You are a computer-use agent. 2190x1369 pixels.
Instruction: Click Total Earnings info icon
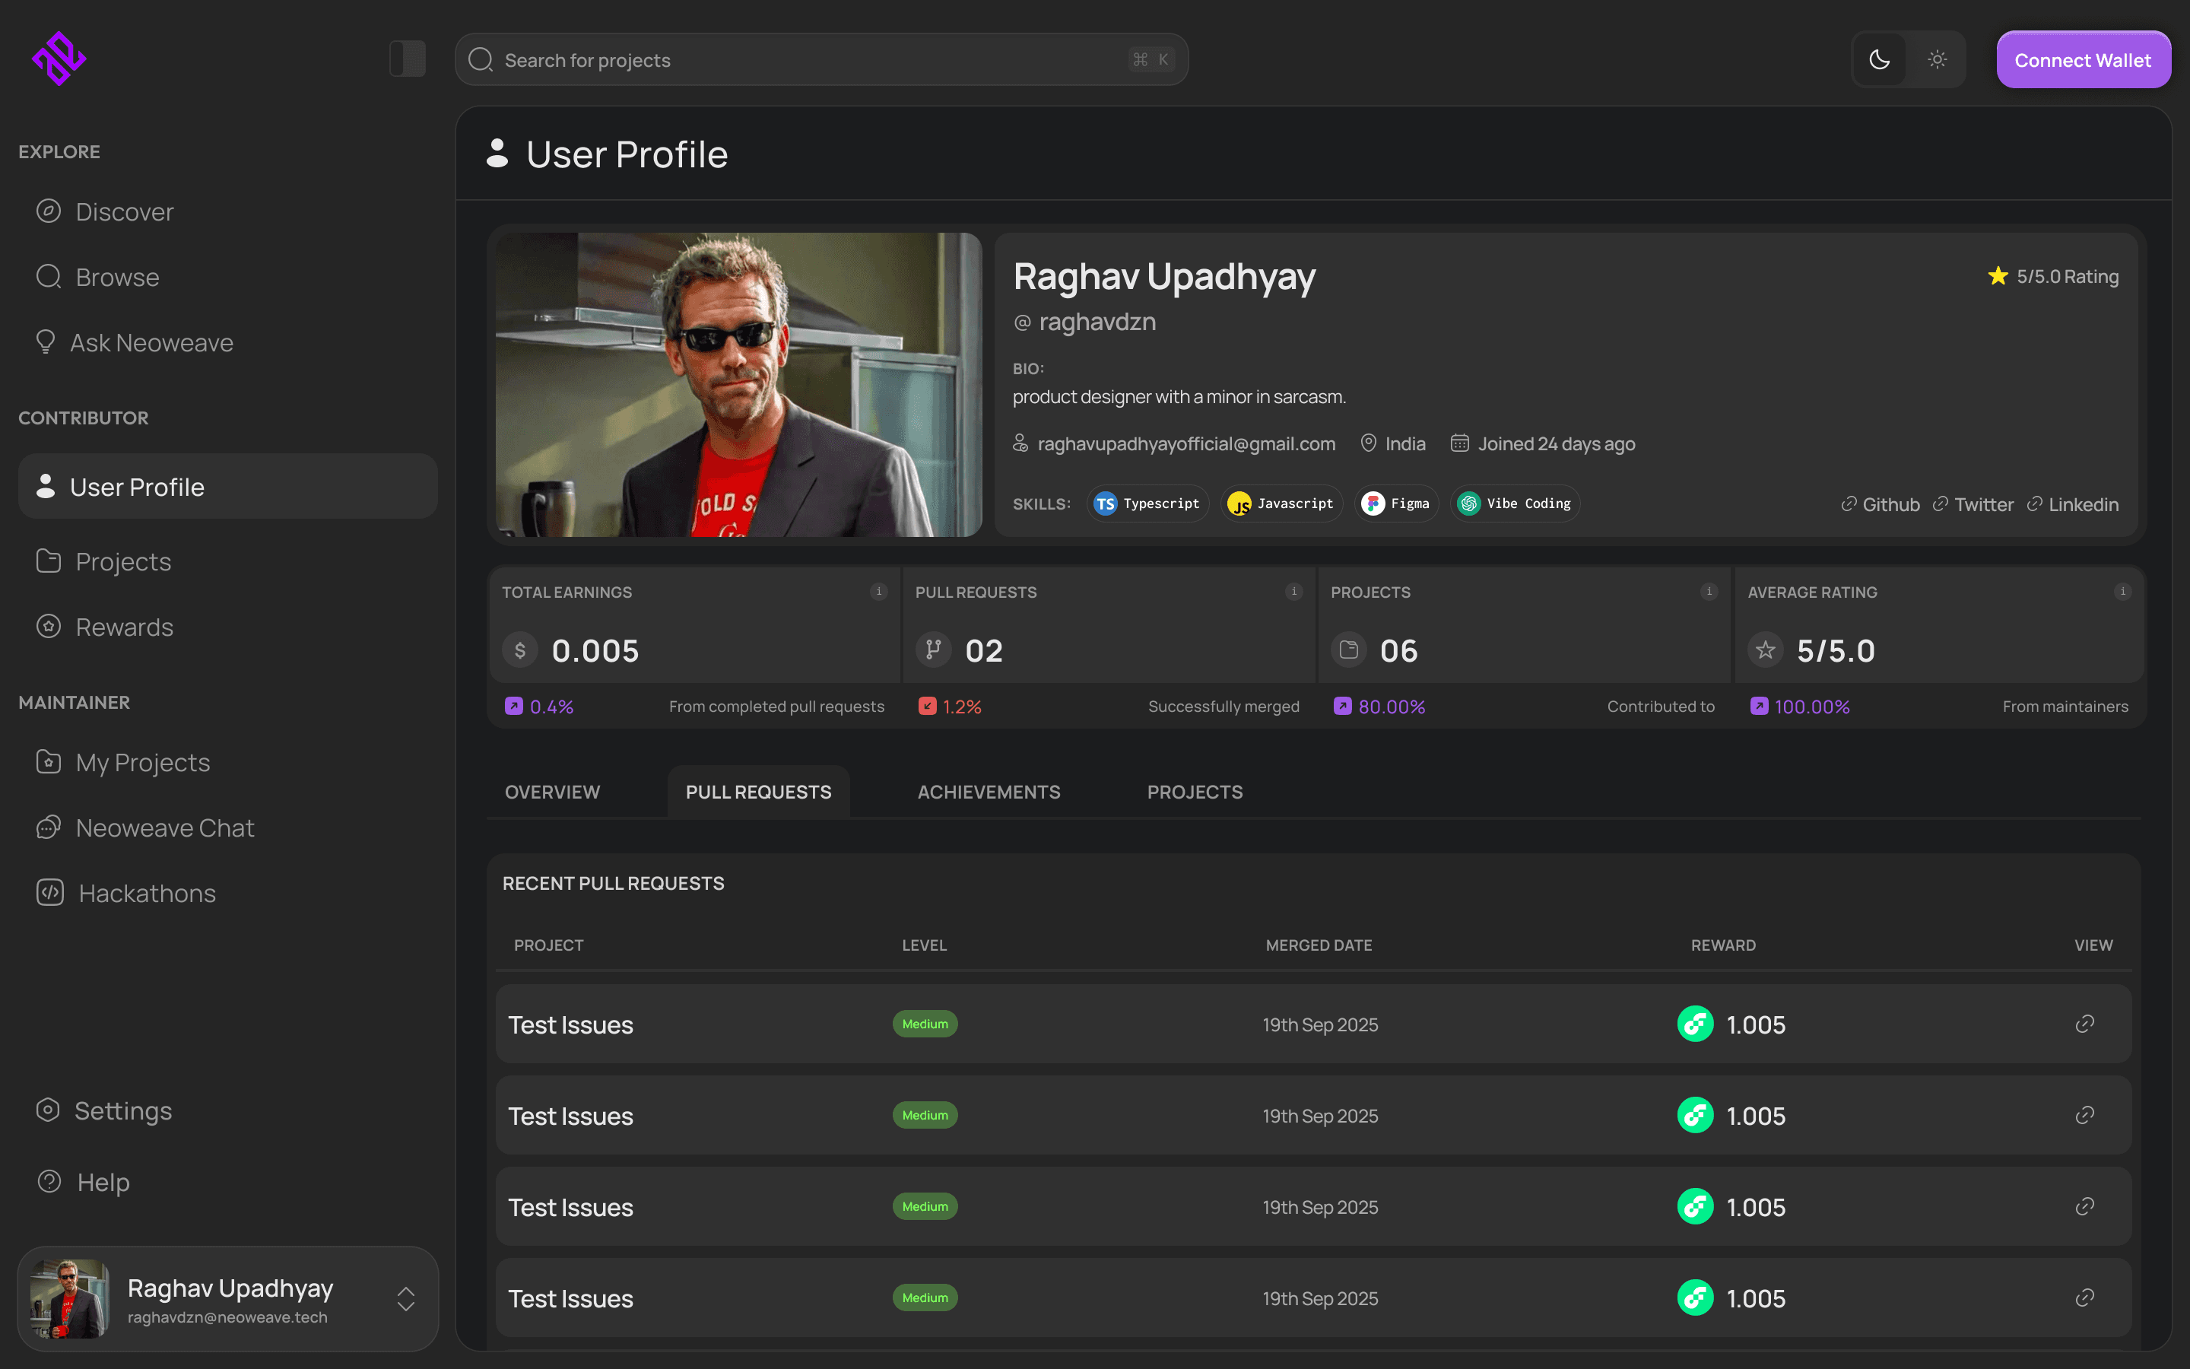click(x=878, y=592)
